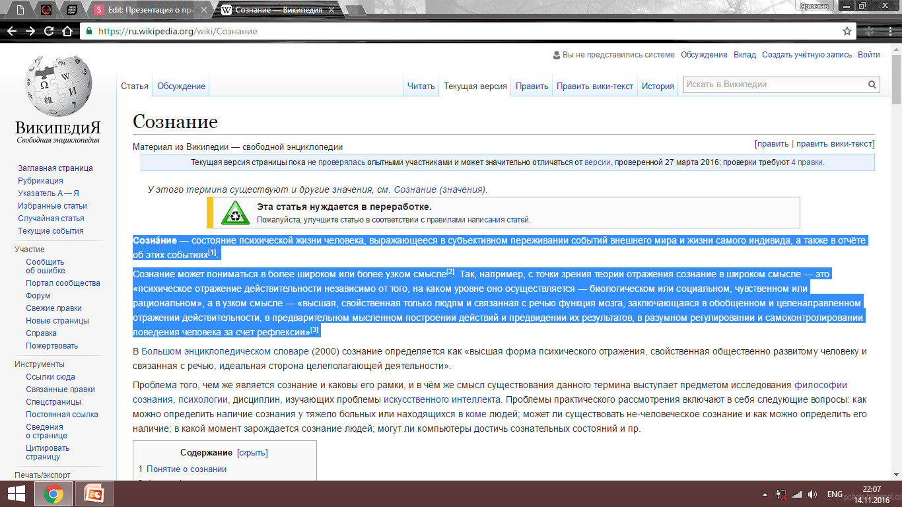Image resolution: width=902 pixels, height=507 pixels.
Task: Open Заглавная страница in sidebar
Action: tap(55, 168)
